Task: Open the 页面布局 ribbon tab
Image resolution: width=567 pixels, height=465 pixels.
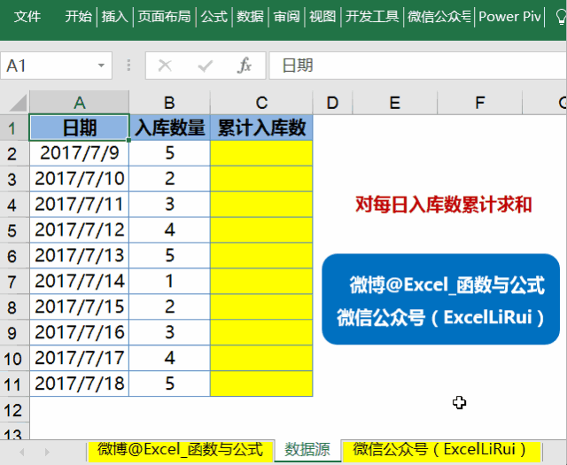Action: (164, 17)
